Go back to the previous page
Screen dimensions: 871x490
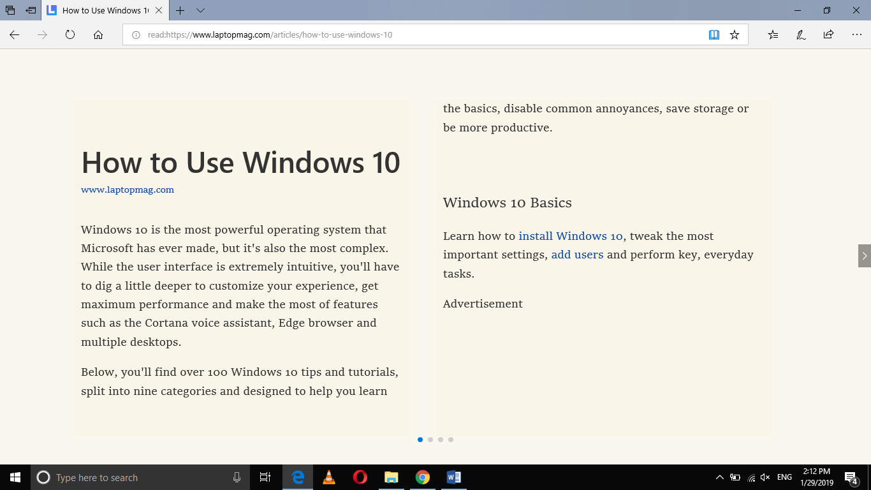[x=14, y=35]
